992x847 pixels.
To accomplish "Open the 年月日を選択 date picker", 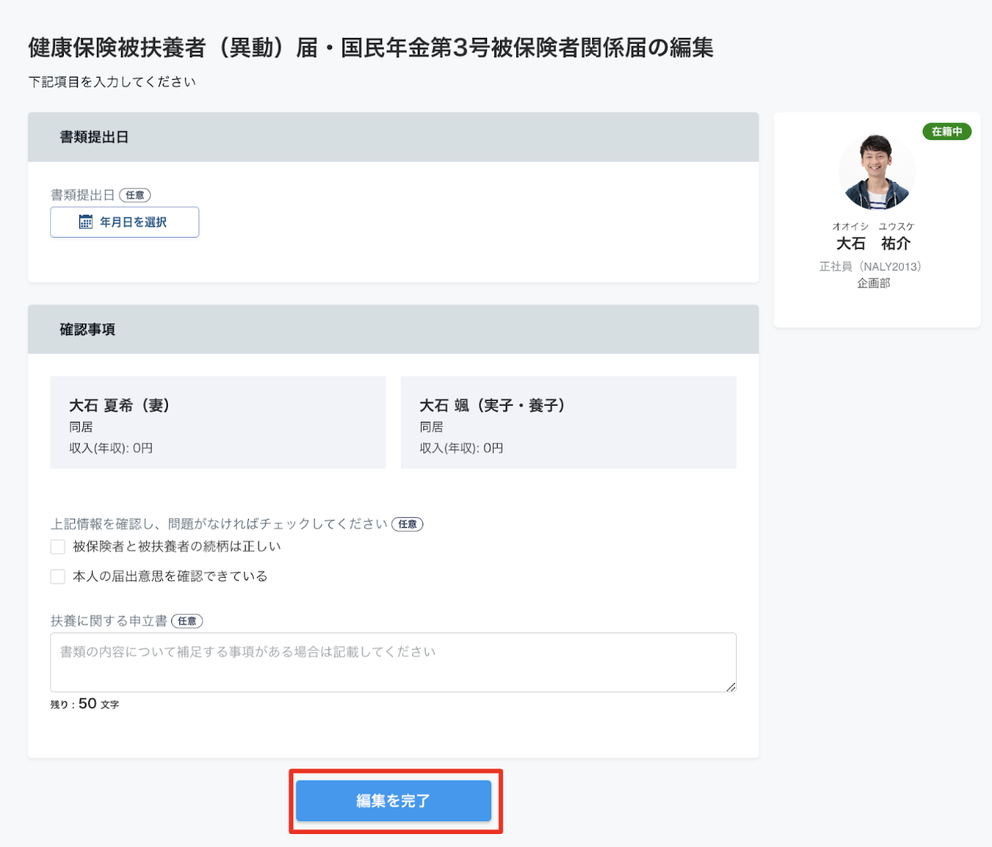I will click(124, 222).
